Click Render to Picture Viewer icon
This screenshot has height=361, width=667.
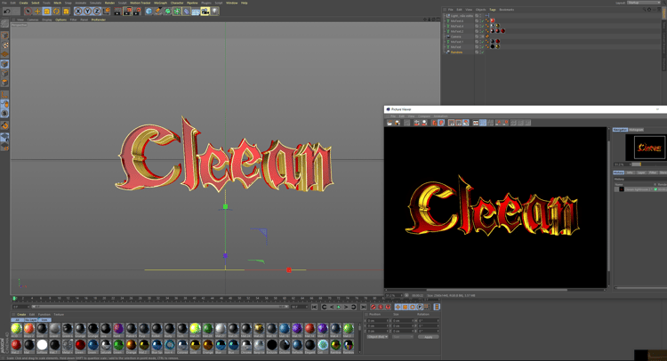(127, 12)
